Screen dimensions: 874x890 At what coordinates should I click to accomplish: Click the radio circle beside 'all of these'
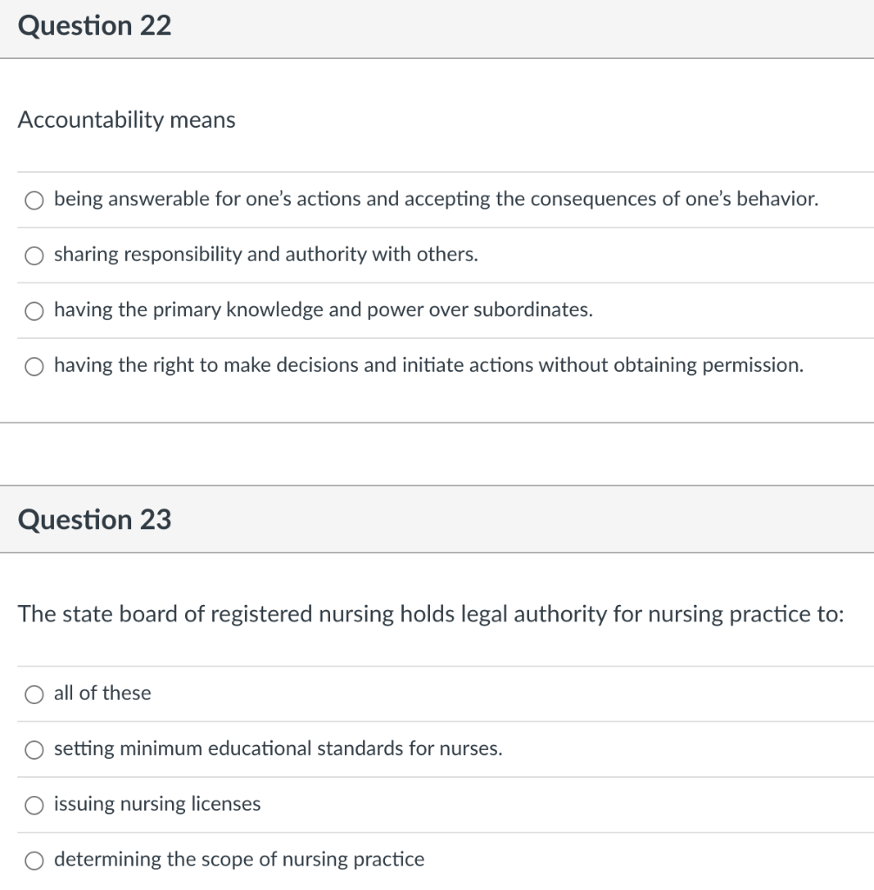pyautogui.click(x=33, y=694)
